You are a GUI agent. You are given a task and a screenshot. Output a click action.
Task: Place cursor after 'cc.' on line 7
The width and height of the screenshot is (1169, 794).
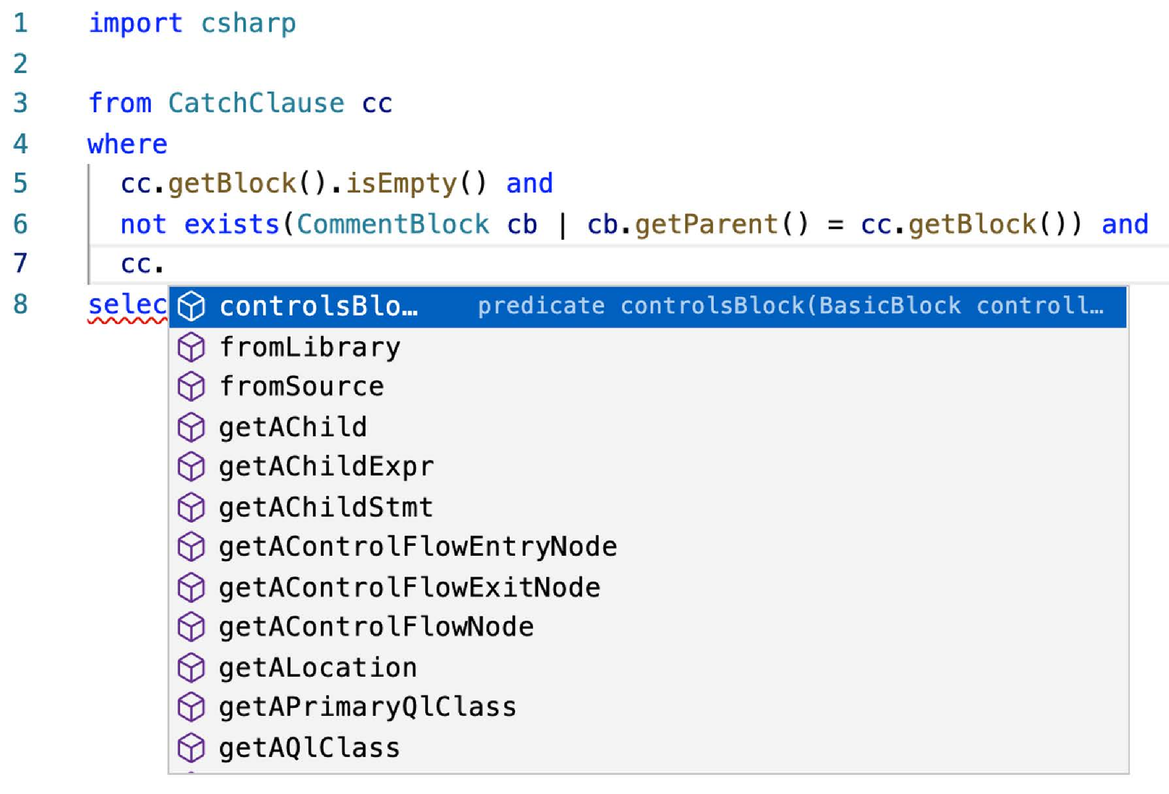coord(166,264)
